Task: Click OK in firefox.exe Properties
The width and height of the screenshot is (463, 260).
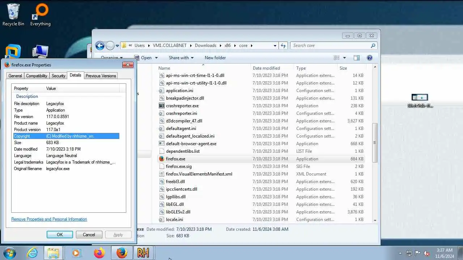Action: pyautogui.click(x=60, y=235)
